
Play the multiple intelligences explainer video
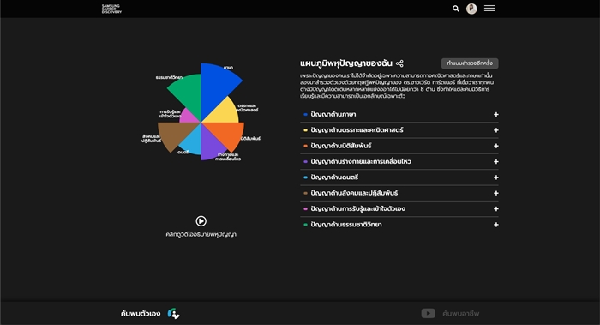(201, 221)
